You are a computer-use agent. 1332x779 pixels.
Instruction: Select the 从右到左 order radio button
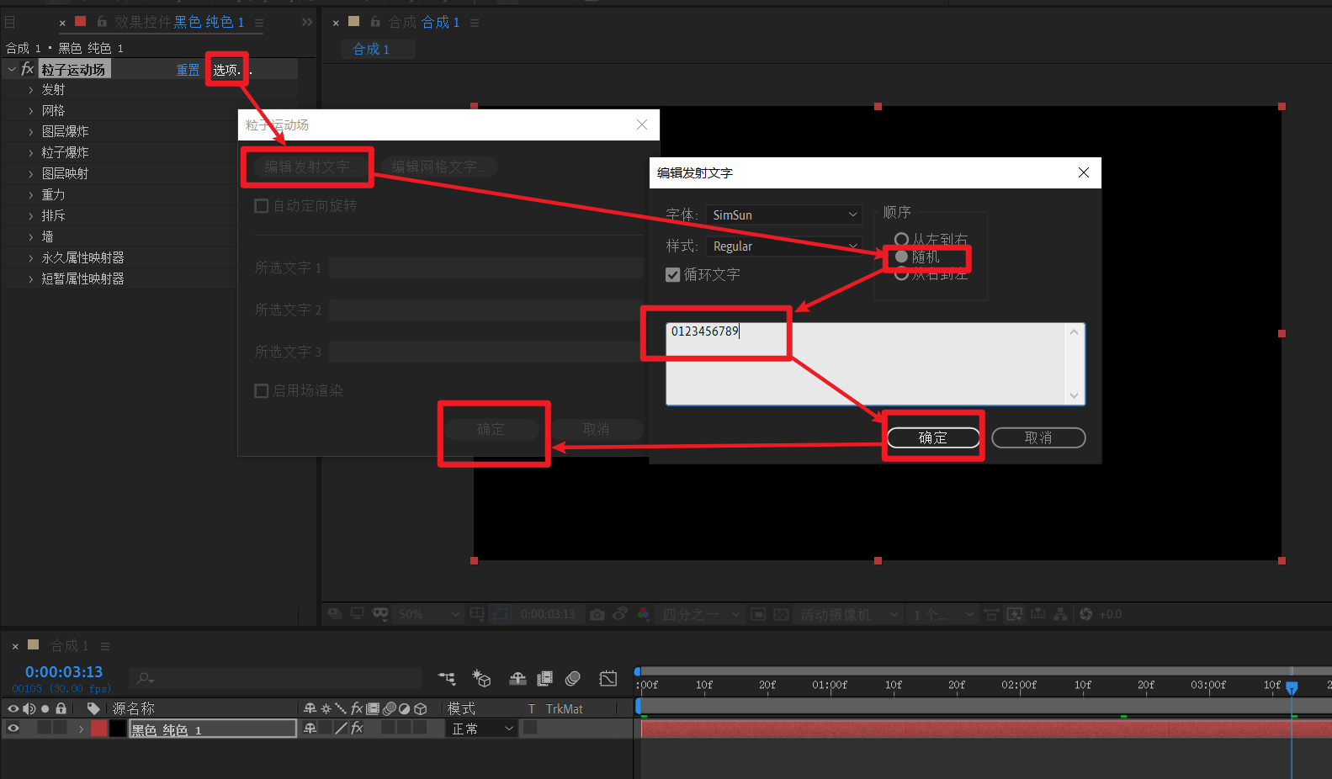[901, 273]
